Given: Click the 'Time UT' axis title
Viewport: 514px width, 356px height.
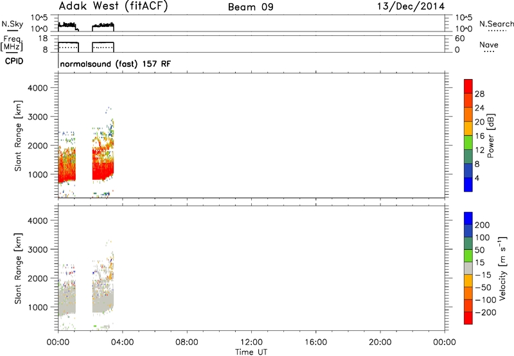Looking at the screenshot, I should (251, 352).
